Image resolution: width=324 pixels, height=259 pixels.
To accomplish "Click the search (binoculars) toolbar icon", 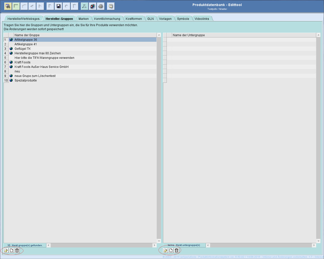I will (x=8, y=6).
